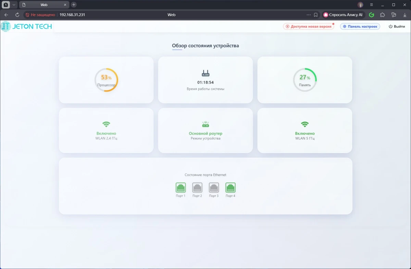
Task: Click the browser Extensions puzzle icon
Action: 383,15
